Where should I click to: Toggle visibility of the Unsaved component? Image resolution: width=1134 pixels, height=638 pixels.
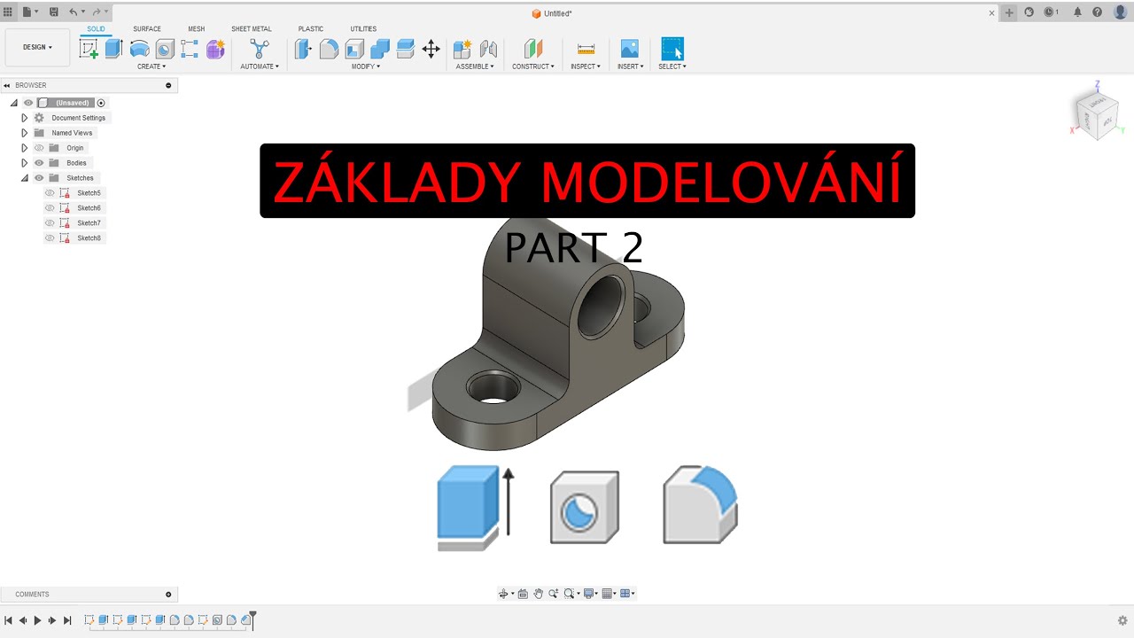[x=28, y=103]
